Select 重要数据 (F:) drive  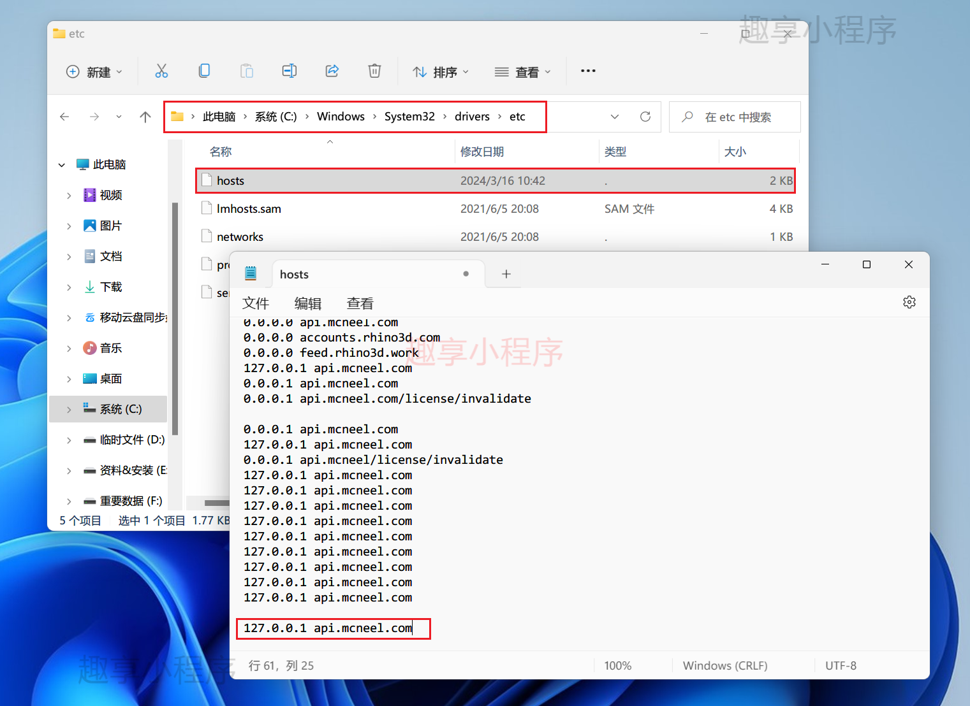pyautogui.click(x=131, y=501)
